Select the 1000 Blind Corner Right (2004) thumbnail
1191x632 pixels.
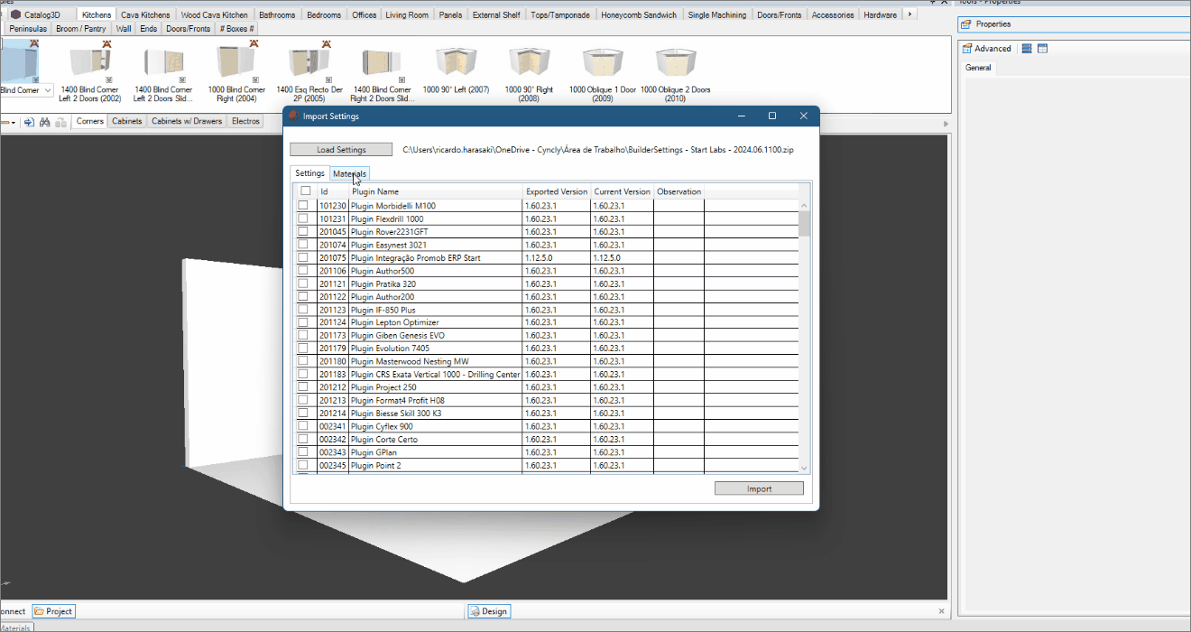point(236,61)
